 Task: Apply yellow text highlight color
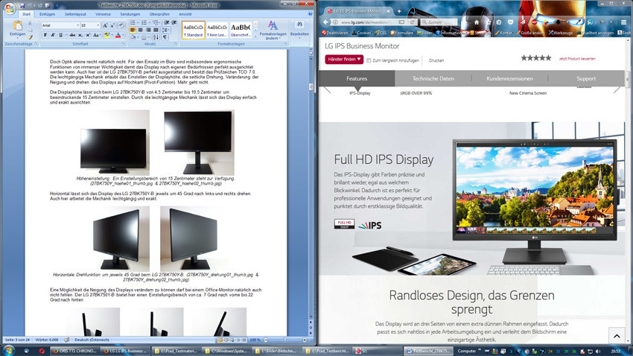pyautogui.click(x=106, y=36)
